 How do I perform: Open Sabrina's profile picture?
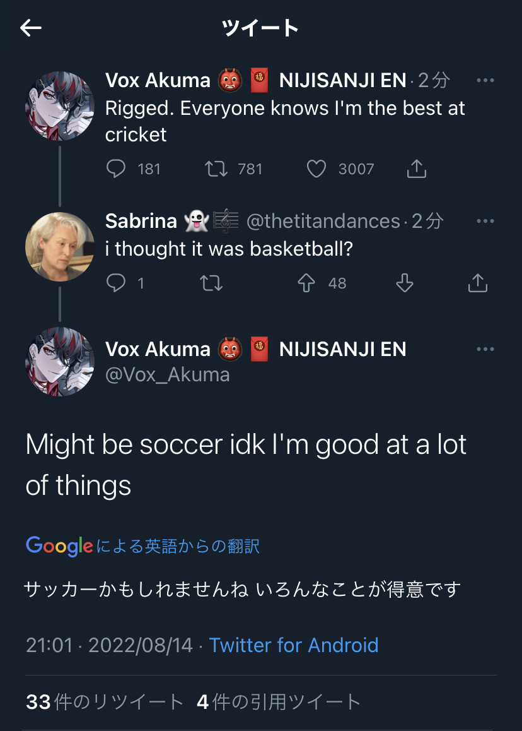[x=60, y=246]
